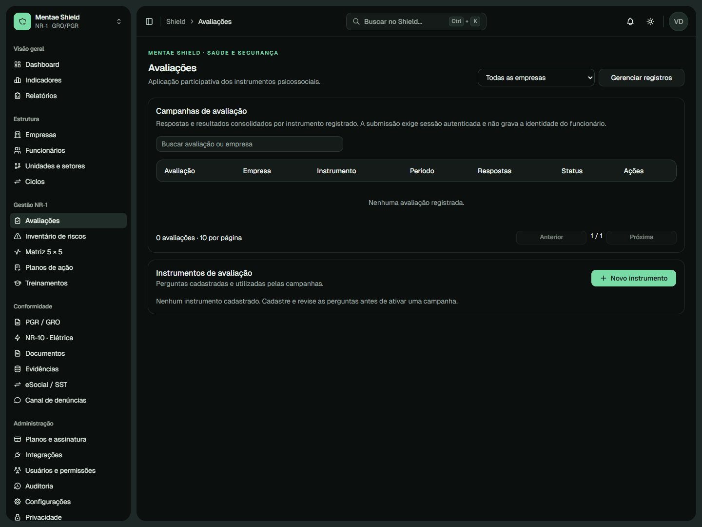The width and height of the screenshot is (702, 527).
Task: Click the Gerenciar registros button
Action: pyautogui.click(x=642, y=78)
